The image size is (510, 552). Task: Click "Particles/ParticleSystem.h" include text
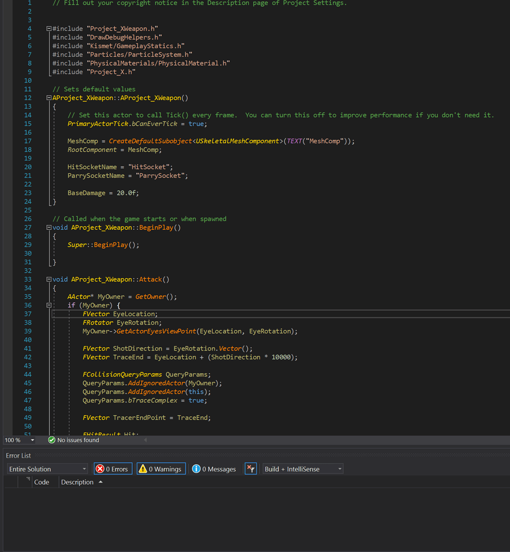[x=140, y=55]
